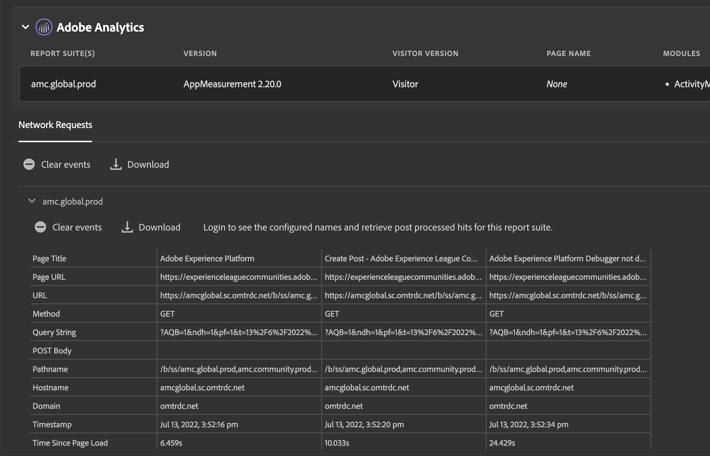Click the Visitor Version column header

tap(425, 54)
